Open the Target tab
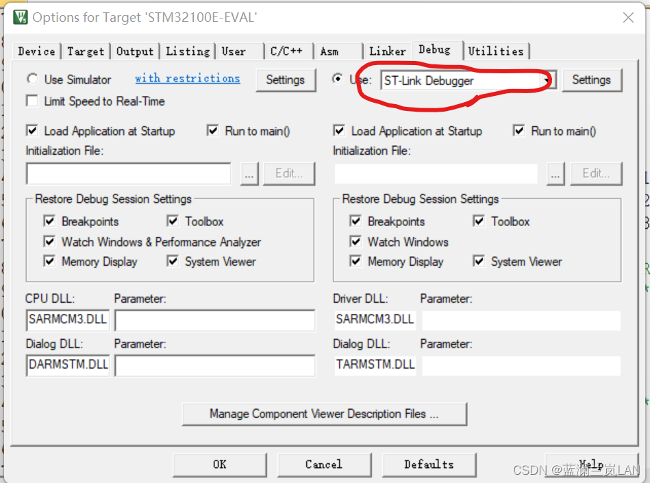Image resolution: width=650 pixels, height=483 pixels. point(85,51)
